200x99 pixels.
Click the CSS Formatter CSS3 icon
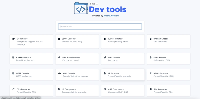(x=13, y=89)
